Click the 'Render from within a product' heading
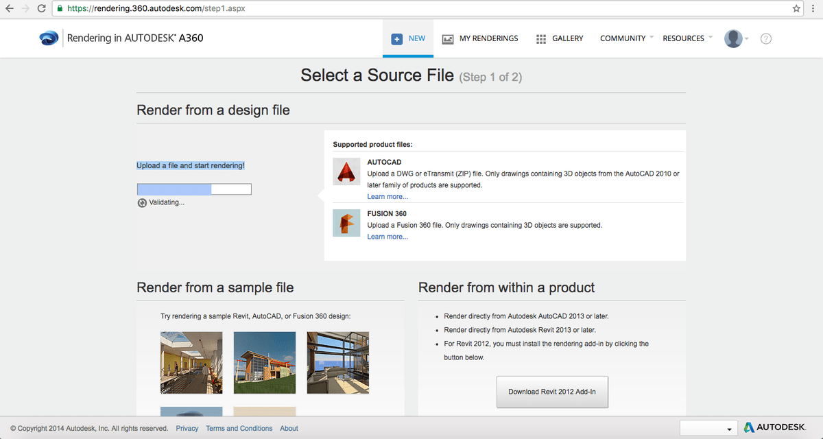 [507, 288]
